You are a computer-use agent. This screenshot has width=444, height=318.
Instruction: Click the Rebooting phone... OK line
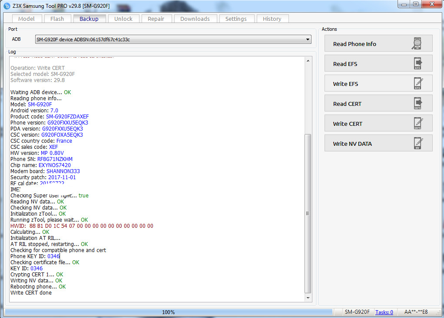point(38,287)
